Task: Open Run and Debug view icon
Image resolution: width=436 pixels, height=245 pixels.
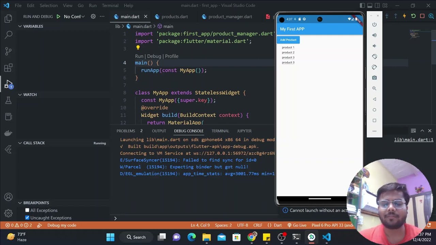Action: pos(9,84)
